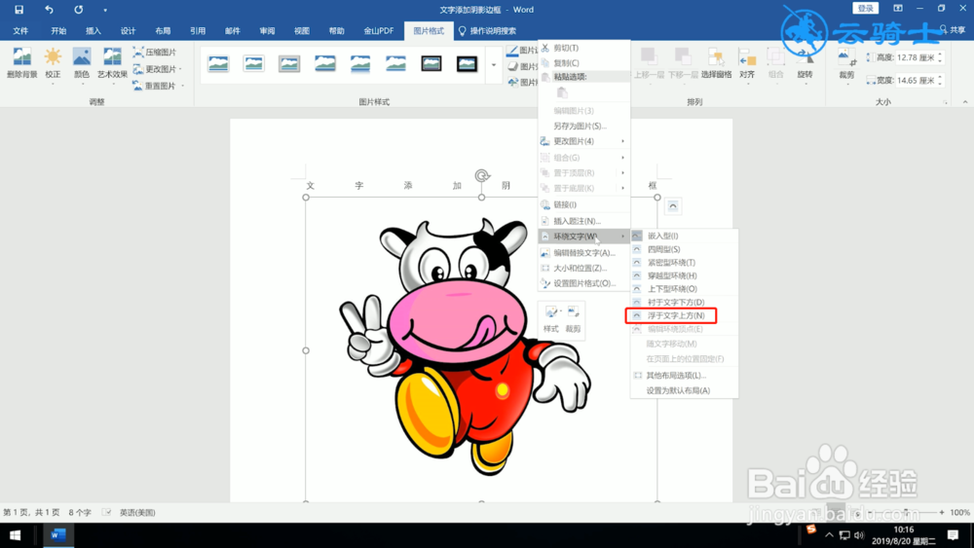Image resolution: width=974 pixels, height=548 pixels.
Task: Click the 登录 sign-in button
Action: pos(865,9)
